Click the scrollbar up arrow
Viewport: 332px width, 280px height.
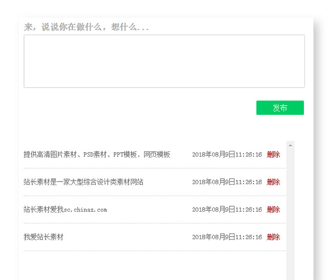point(290,145)
